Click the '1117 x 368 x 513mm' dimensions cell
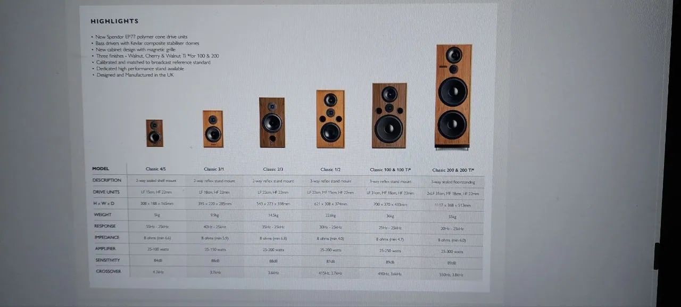Screen dimensions: 681x307 [x=453, y=205]
